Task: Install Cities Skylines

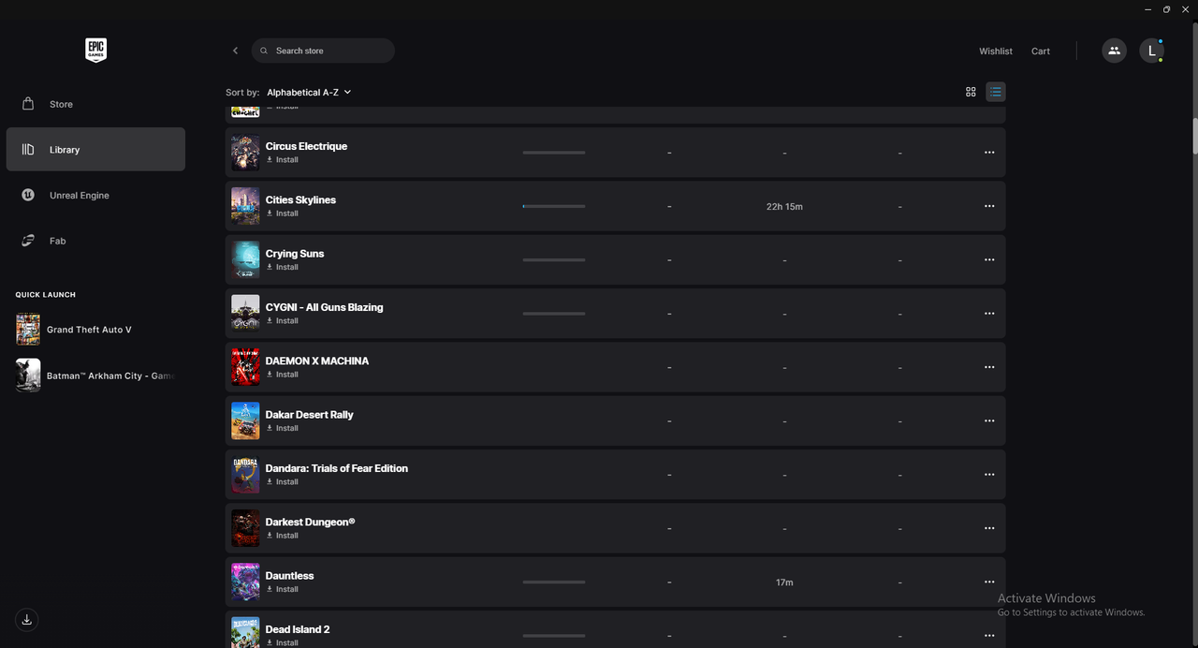Action: coord(283,214)
